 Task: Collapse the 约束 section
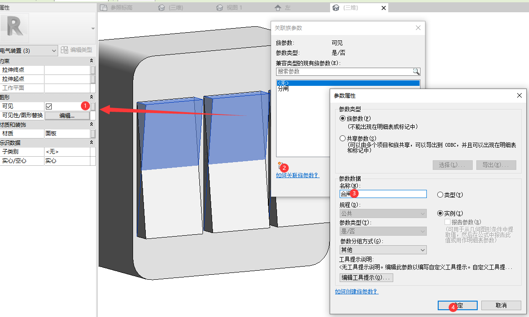point(91,61)
